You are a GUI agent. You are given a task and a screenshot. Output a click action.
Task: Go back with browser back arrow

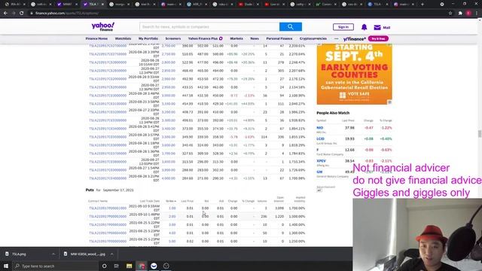click(x=5, y=14)
